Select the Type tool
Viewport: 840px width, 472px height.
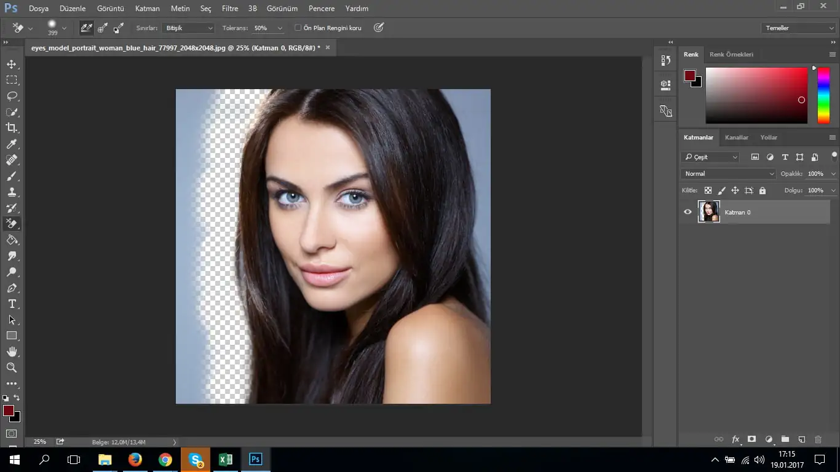coord(12,304)
